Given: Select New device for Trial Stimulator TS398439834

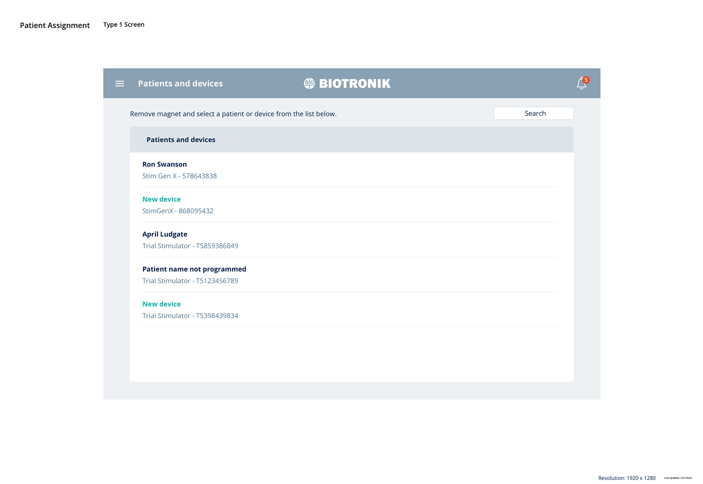Looking at the screenshot, I should (161, 304).
